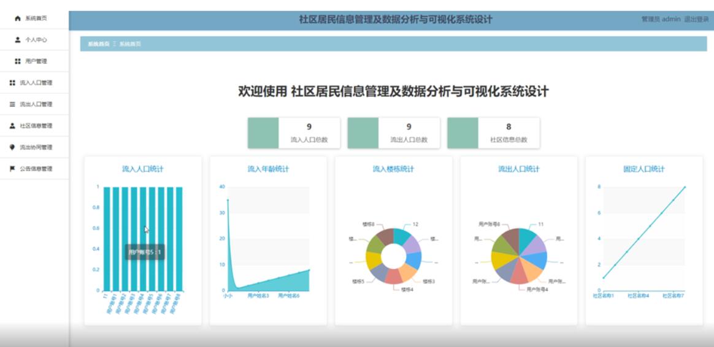Click the home icon beside 系统首页

coord(18,18)
